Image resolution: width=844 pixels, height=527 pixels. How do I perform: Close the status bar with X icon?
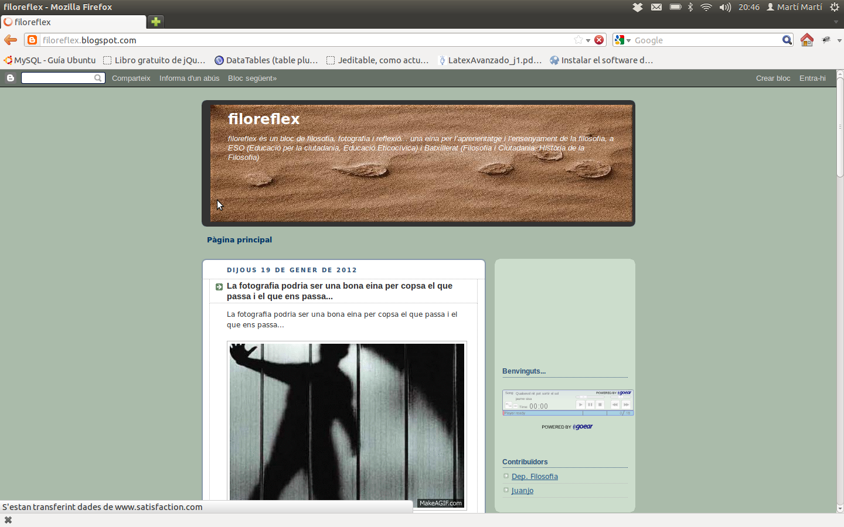click(8, 520)
